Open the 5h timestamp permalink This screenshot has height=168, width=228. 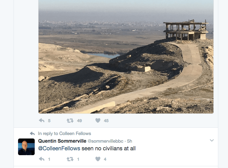coord(129,141)
